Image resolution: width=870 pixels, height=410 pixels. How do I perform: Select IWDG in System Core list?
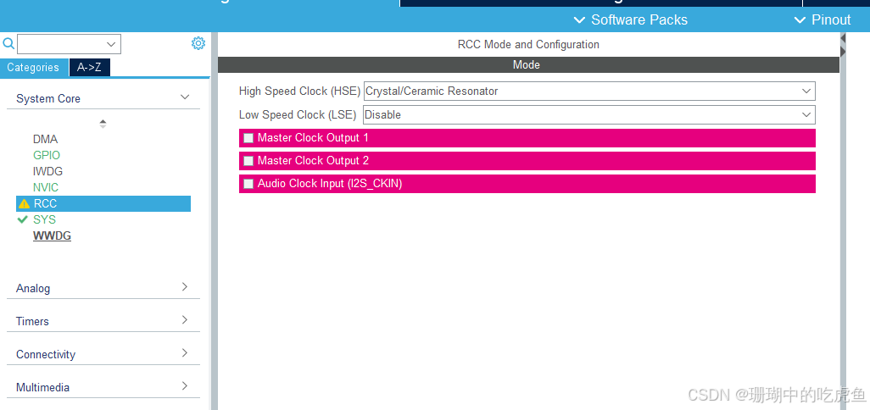47,171
